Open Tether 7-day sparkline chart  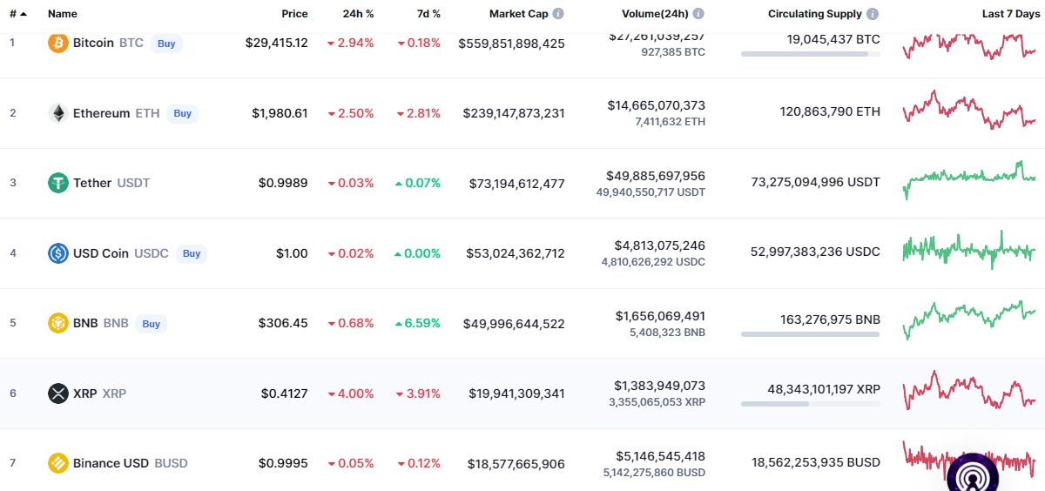tap(969, 179)
